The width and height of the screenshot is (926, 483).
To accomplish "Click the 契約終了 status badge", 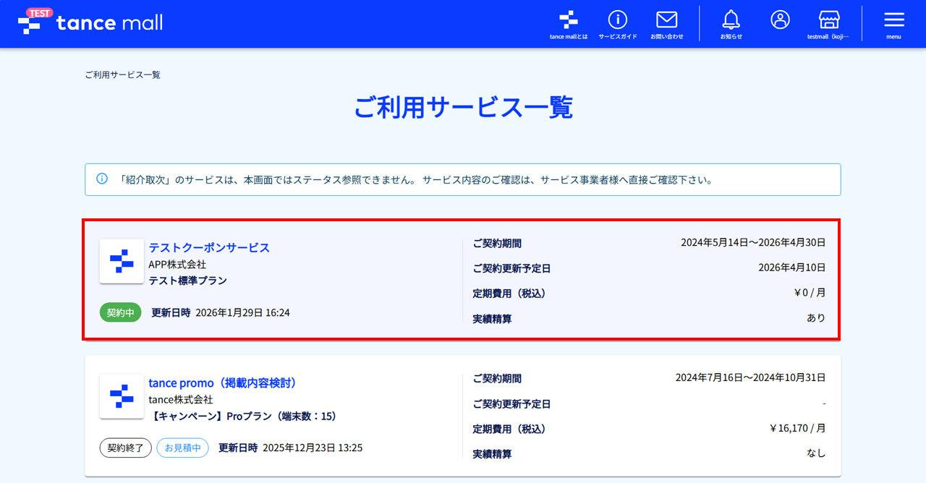I will click(126, 448).
